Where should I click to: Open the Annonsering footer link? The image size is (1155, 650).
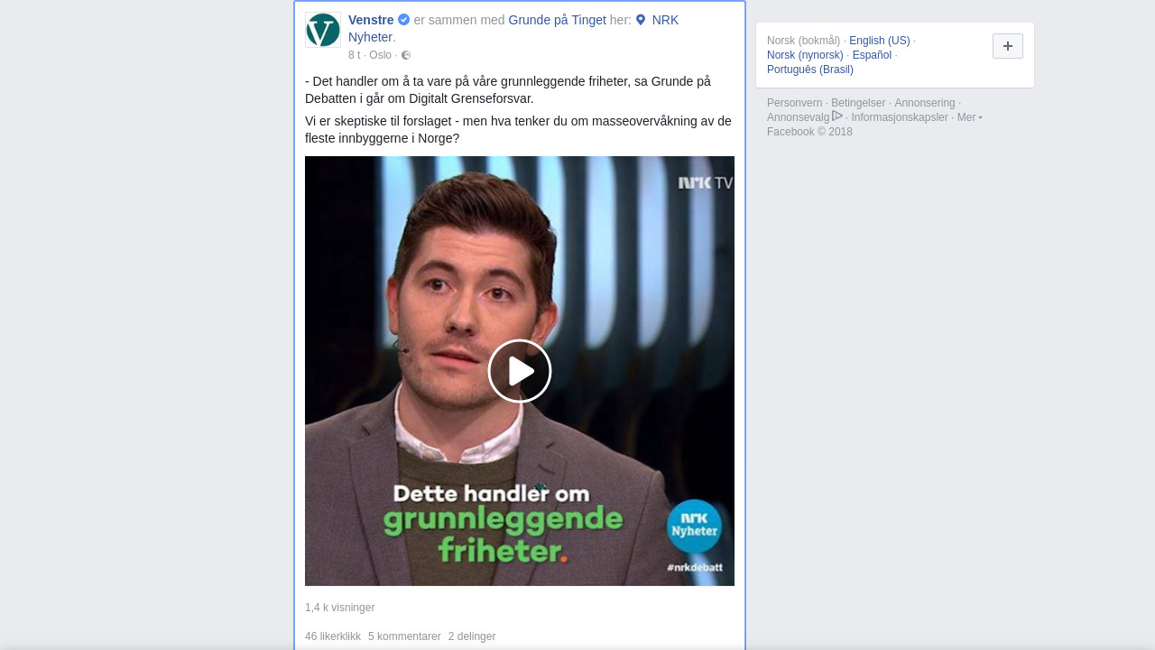point(925,103)
